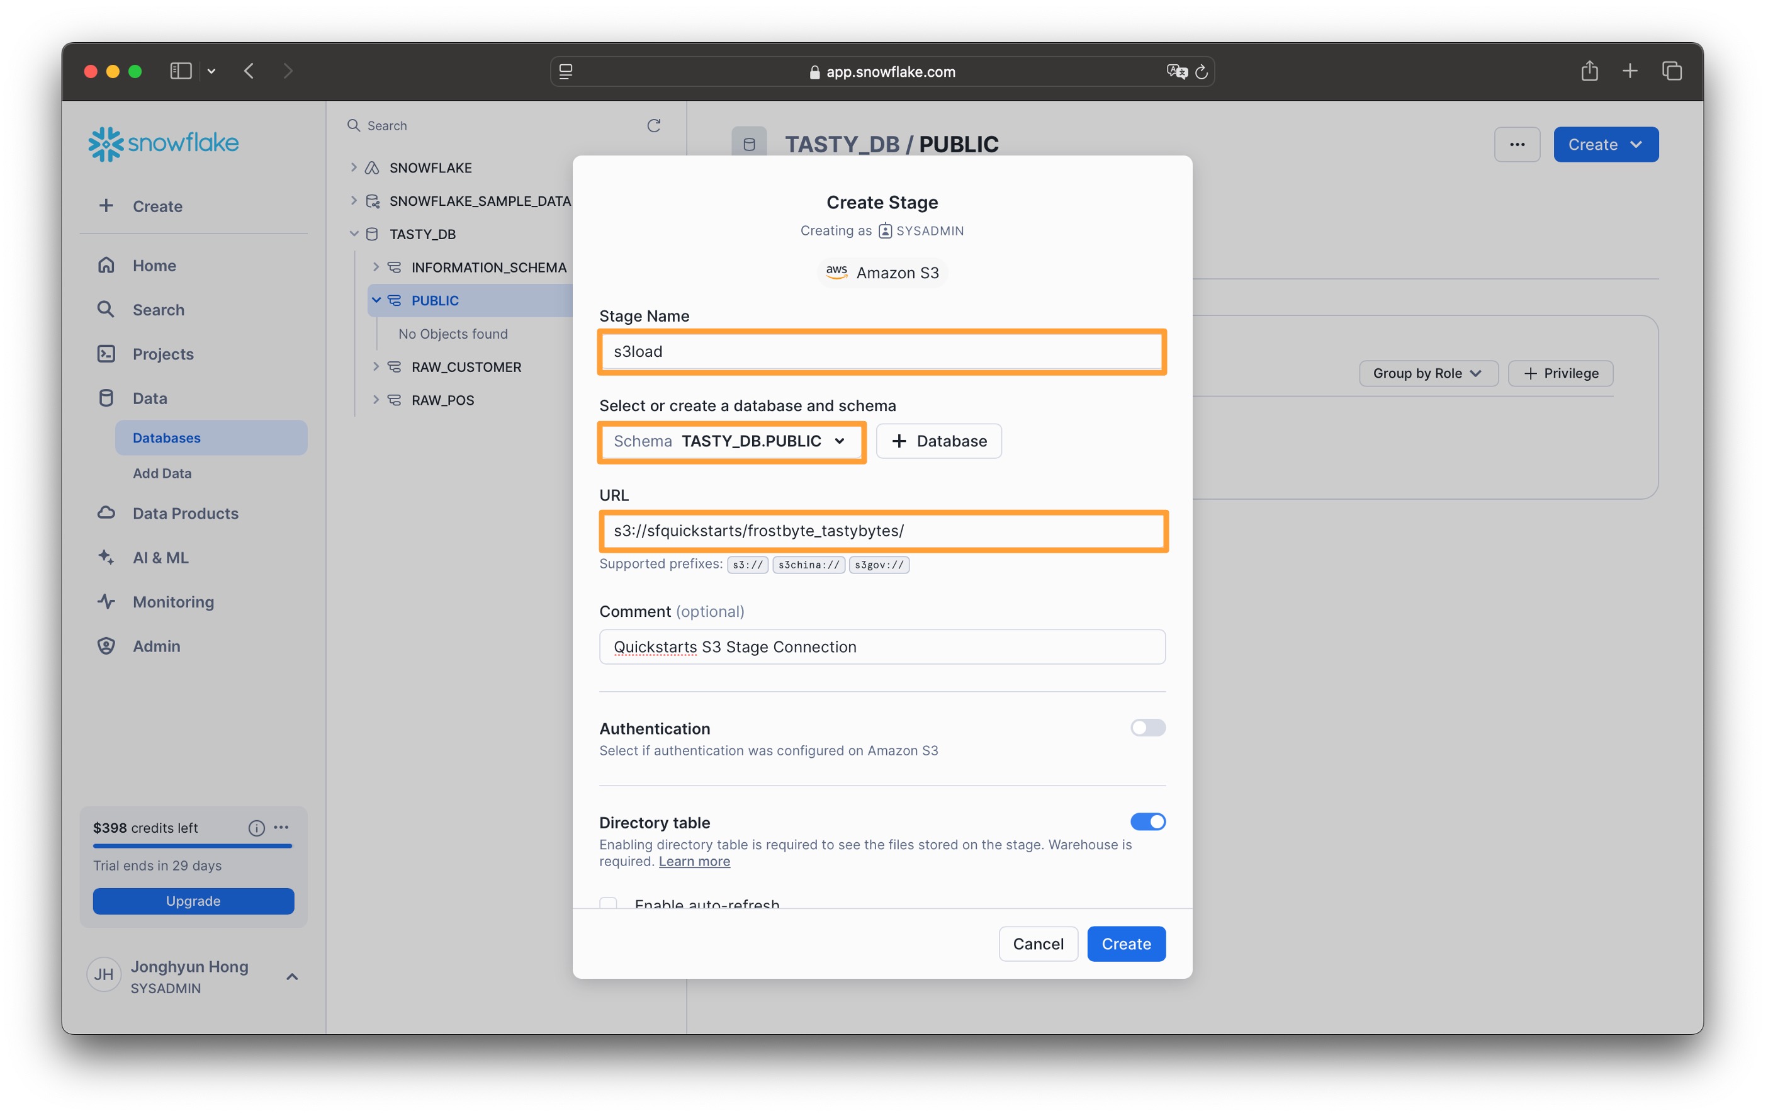Open the more options ellipsis button
Screen dimensions: 1768x1116
pyautogui.click(x=1516, y=144)
